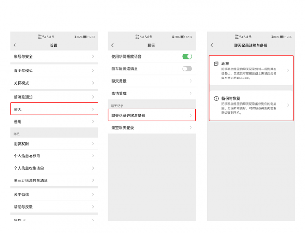The image size is (305, 233).
Task: Click the 设置 title text
Action: click(54, 46)
